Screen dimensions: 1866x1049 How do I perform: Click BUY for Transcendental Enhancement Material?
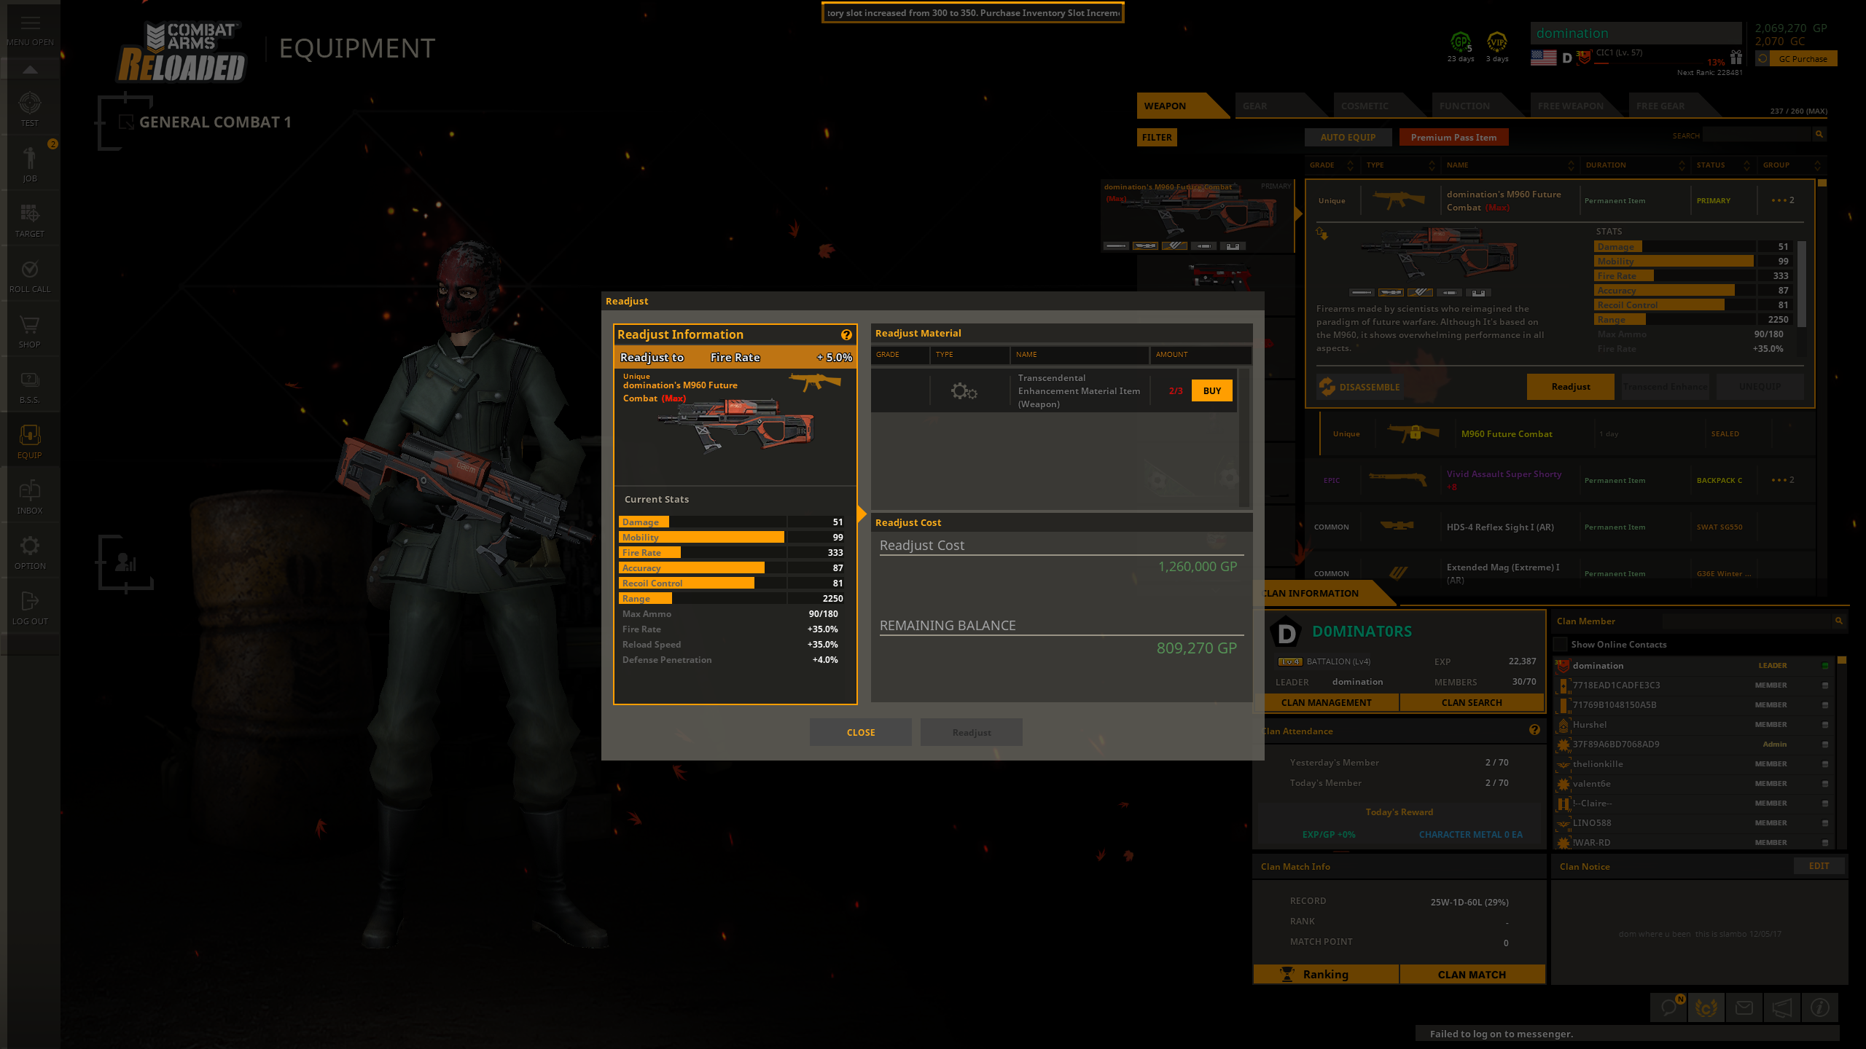1212,391
